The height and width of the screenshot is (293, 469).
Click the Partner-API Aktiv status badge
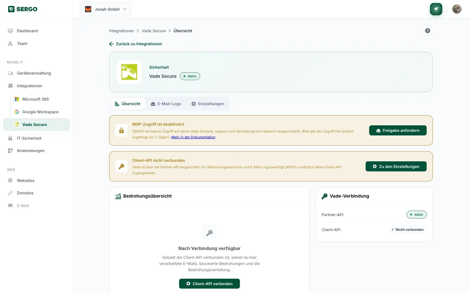[417, 215]
